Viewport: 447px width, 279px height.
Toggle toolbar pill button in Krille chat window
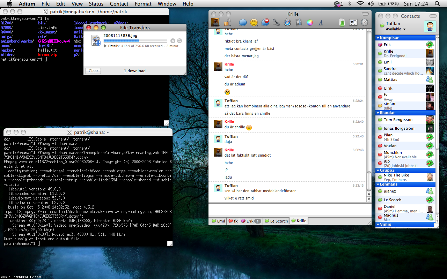(365, 14)
